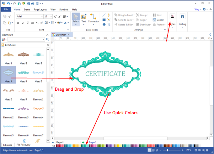Collapse the Certificate library section
The width and height of the screenshot is (214, 154).
[x=48, y=45]
